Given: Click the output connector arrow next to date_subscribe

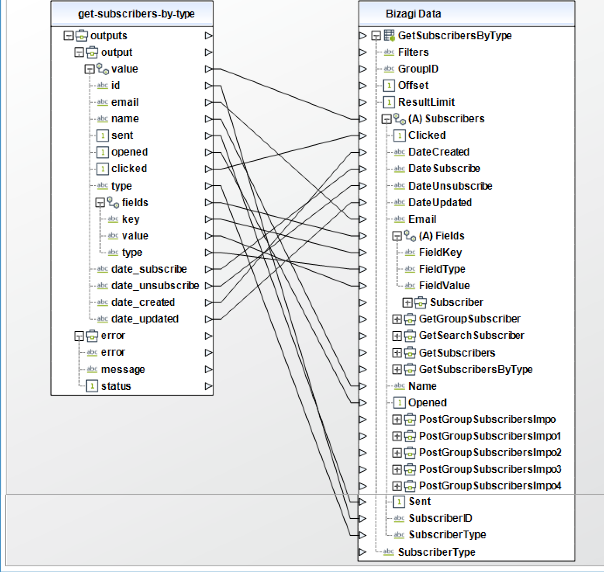Looking at the screenshot, I should (208, 269).
